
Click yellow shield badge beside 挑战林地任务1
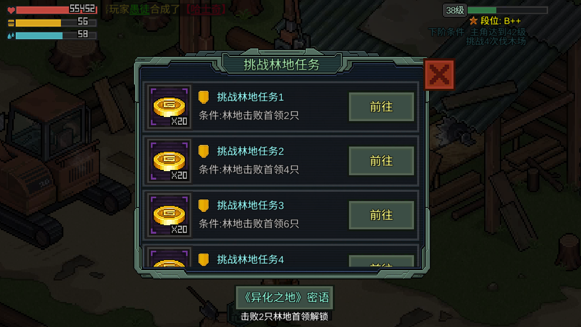coord(204,97)
